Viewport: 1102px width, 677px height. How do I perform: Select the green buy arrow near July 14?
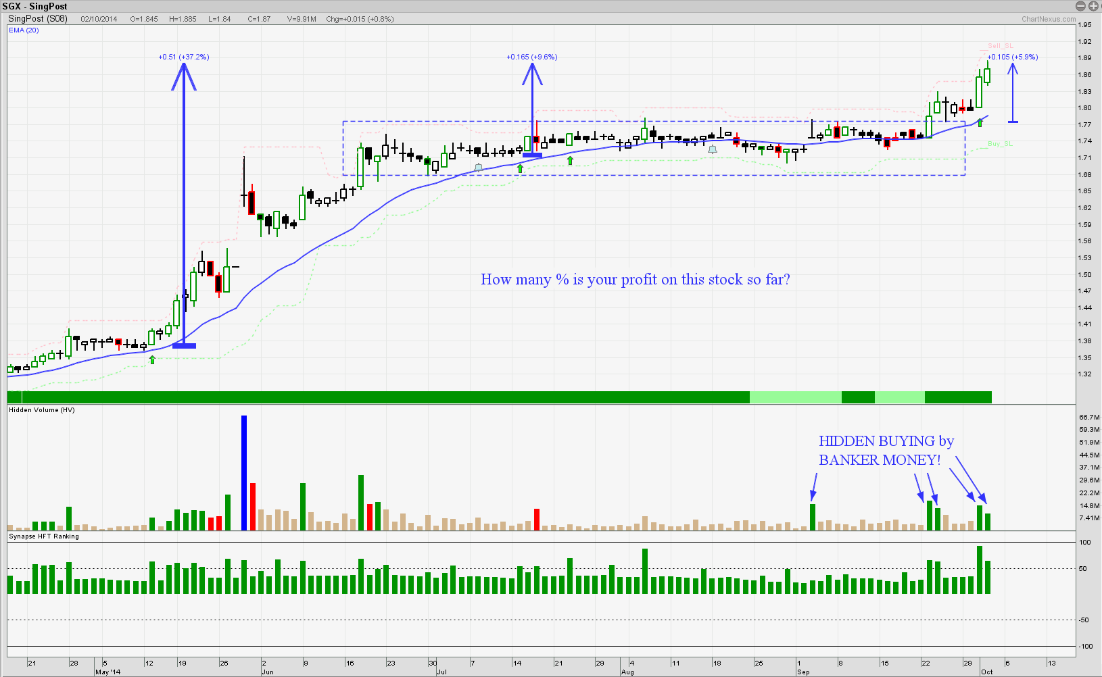click(520, 168)
